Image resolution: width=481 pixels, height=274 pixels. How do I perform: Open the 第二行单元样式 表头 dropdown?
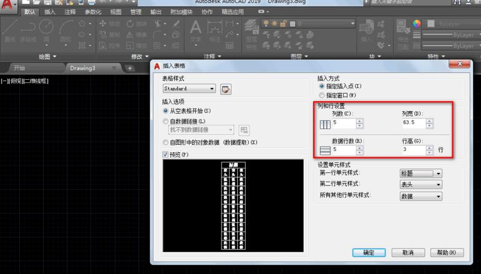pyautogui.click(x=421, y=185)
